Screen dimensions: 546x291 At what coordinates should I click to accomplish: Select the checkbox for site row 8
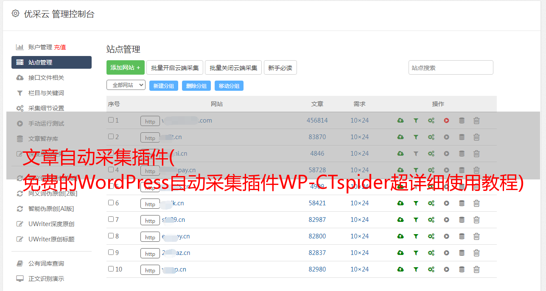[x=111, y=236]
